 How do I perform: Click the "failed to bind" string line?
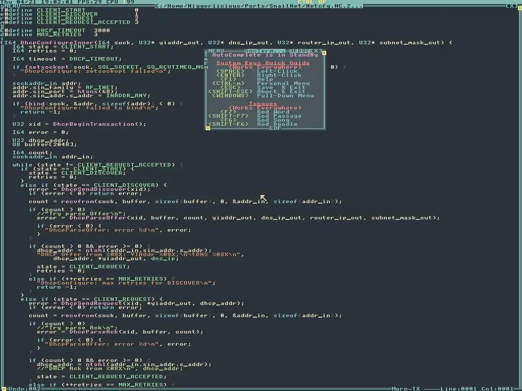pyautogui.click(x=90, y=108)
